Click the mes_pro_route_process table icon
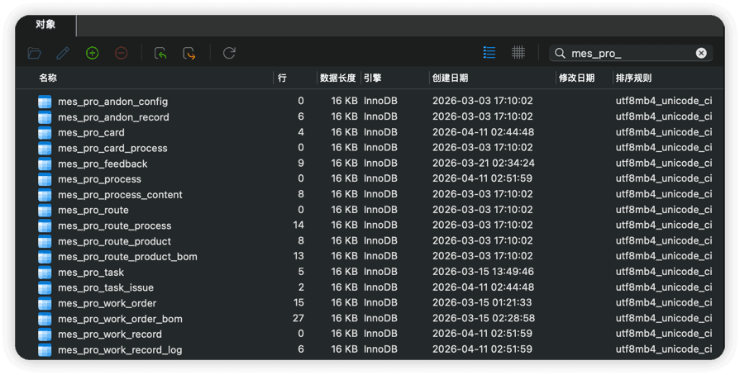 (x=45, y=225)
